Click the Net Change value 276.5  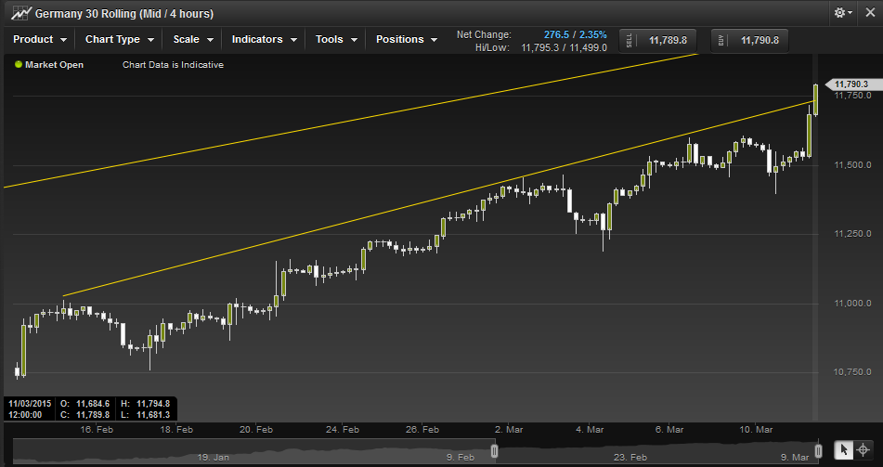556,35
